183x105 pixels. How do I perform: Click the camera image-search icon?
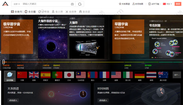[x=72, y=4]
